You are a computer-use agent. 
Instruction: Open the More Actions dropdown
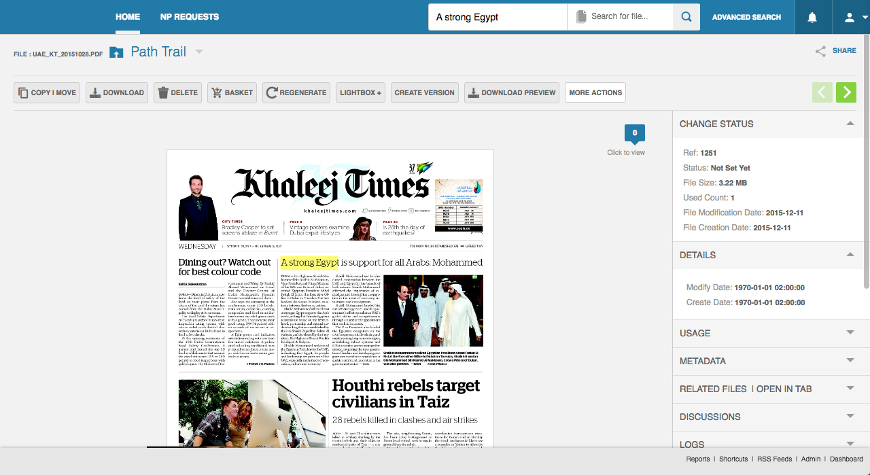595,92
